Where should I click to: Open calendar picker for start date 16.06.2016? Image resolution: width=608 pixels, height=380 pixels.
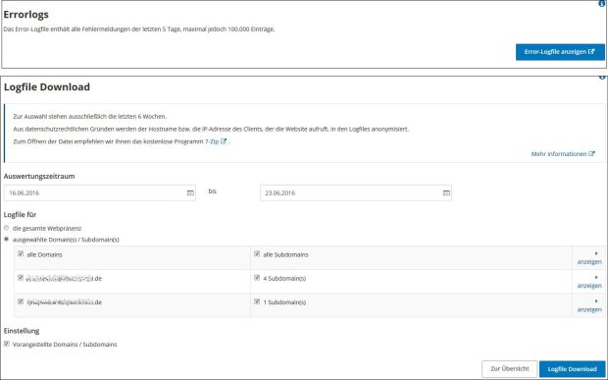coord(190,192)
